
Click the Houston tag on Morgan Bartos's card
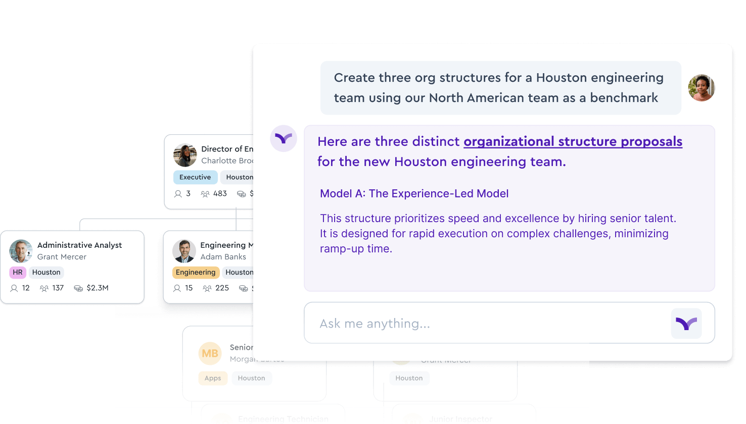point(252,378)
